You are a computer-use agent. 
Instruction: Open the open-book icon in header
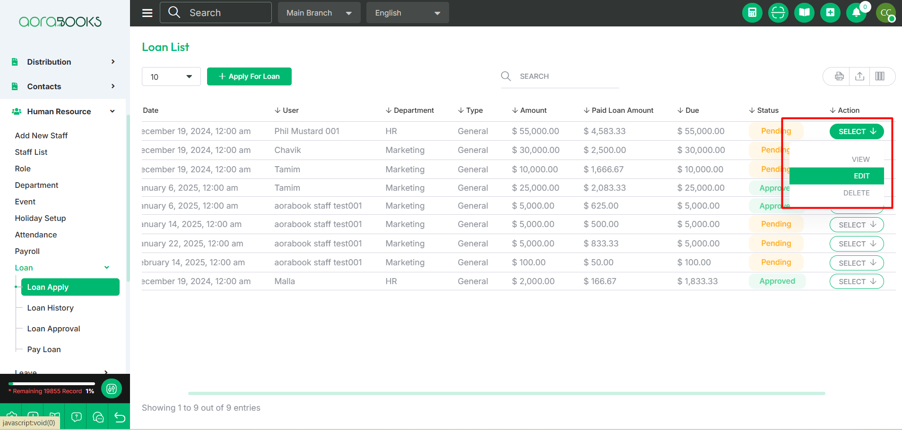pyautogui.click(x=804, y=13)
